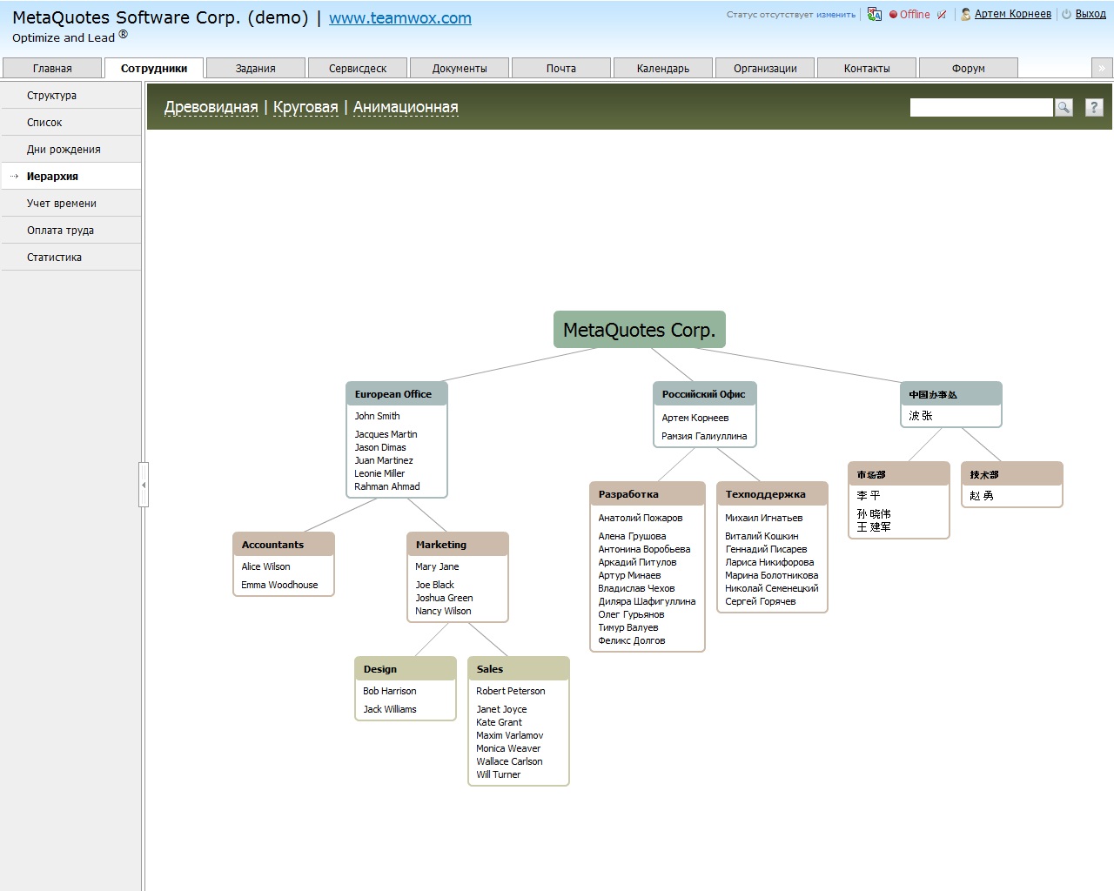
Task: Click the magnifier search button
Action: pyautogui.click(x=1064, y=107)
